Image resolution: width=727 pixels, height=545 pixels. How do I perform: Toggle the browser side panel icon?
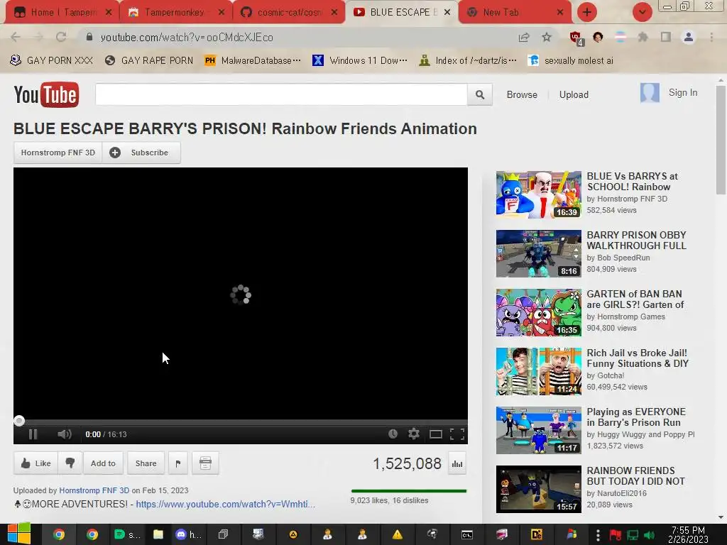[x=666, y=37]
